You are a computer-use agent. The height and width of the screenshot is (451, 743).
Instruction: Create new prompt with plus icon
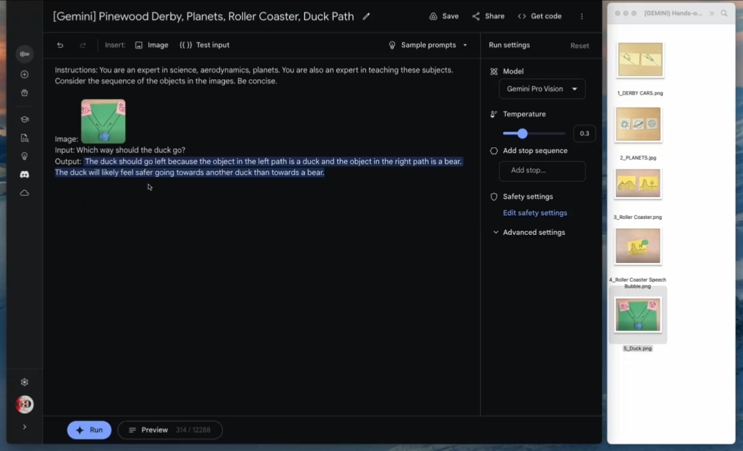click(25, 74)
